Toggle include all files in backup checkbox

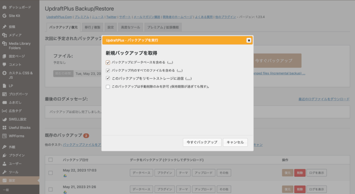pyautogui.click(x=108, y=71)
